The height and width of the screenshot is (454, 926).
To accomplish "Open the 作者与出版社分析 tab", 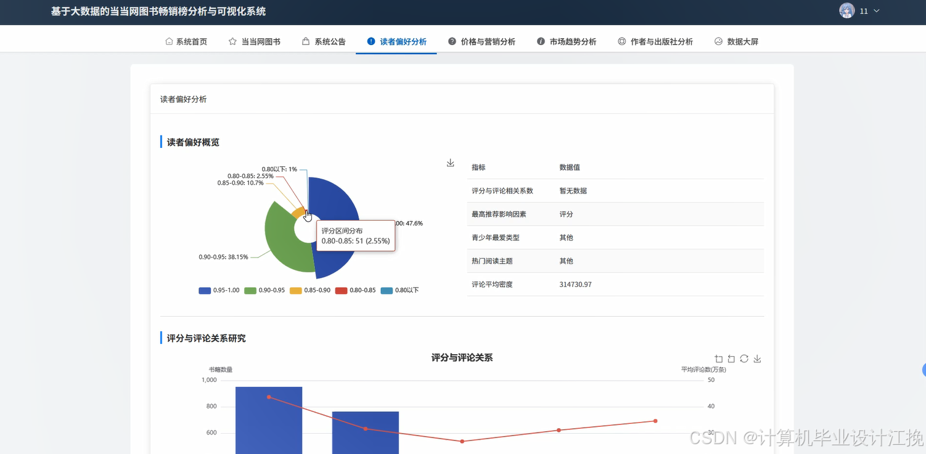I will (x=655, y=42).
